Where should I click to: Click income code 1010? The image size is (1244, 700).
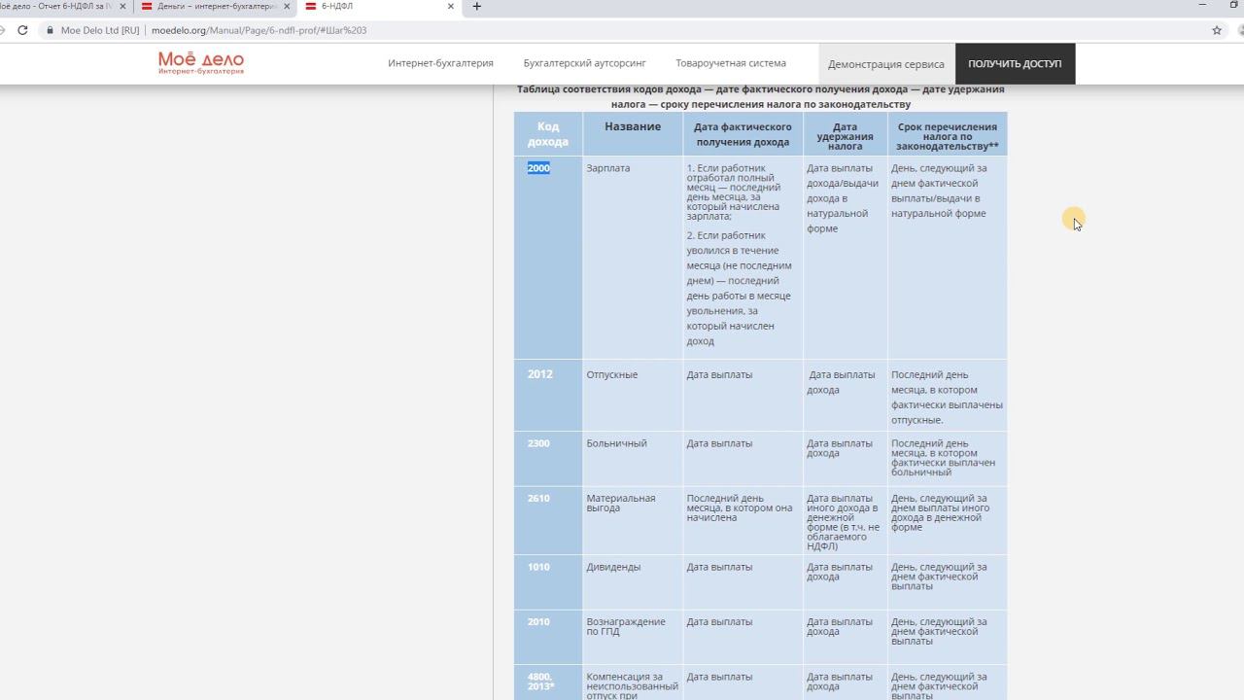click(x=538, y=567)
